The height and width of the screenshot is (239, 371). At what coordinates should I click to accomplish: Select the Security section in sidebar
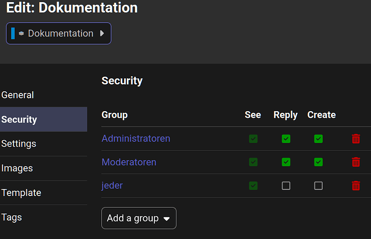pyautogui.click(x=44, y=119)
